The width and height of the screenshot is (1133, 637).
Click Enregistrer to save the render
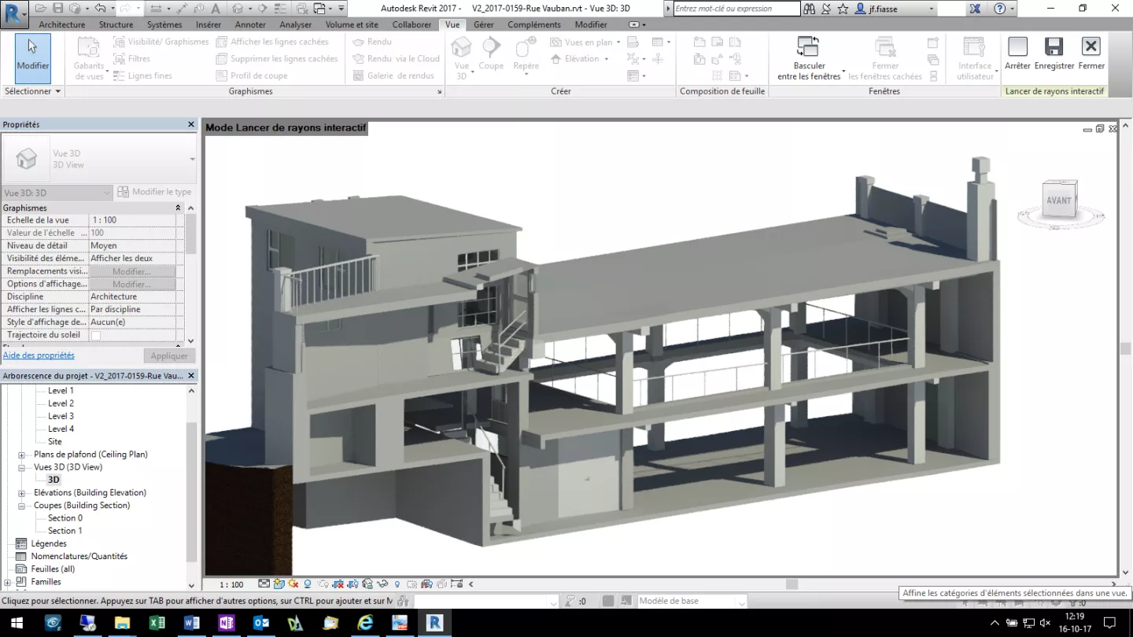click(1054, 53)
